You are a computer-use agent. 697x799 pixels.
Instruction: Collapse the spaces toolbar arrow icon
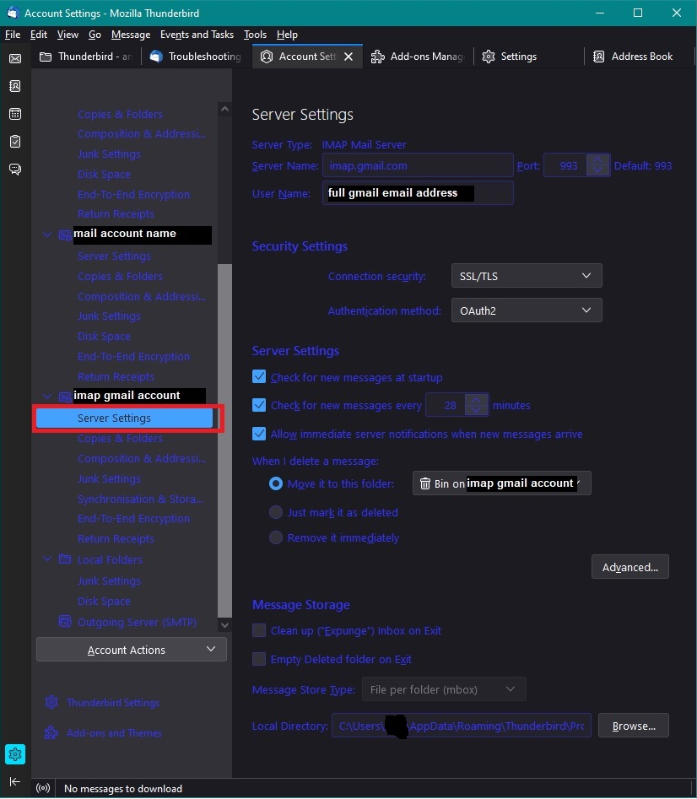point(15,781)
